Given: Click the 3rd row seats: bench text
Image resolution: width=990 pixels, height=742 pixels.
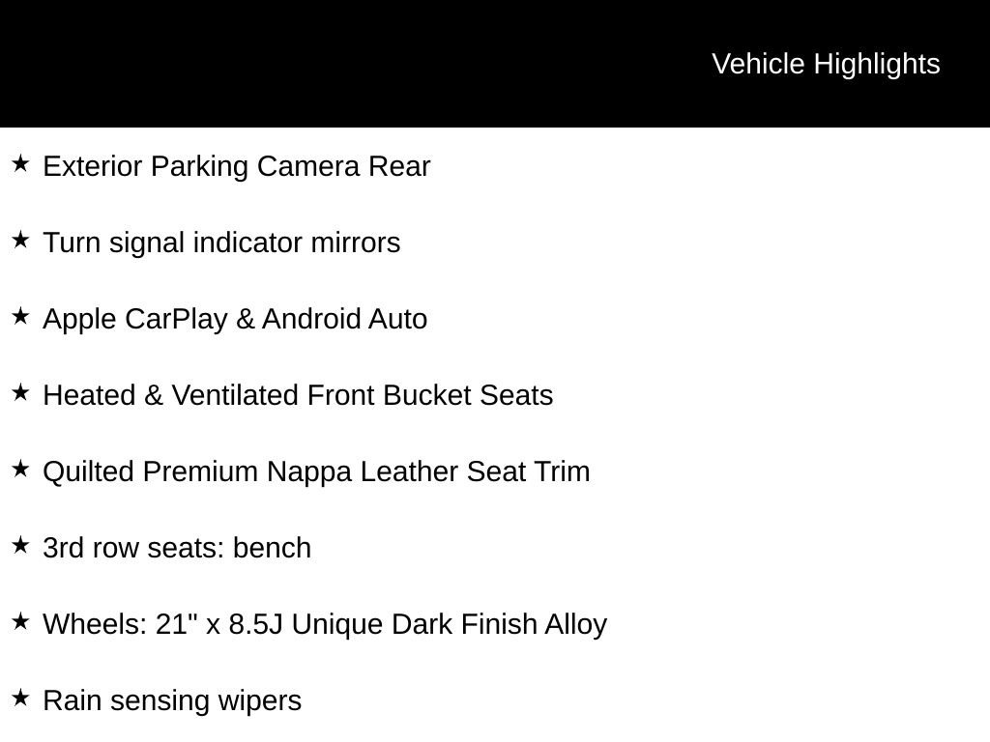Looking at the screenshot, I should coord(177,548).
